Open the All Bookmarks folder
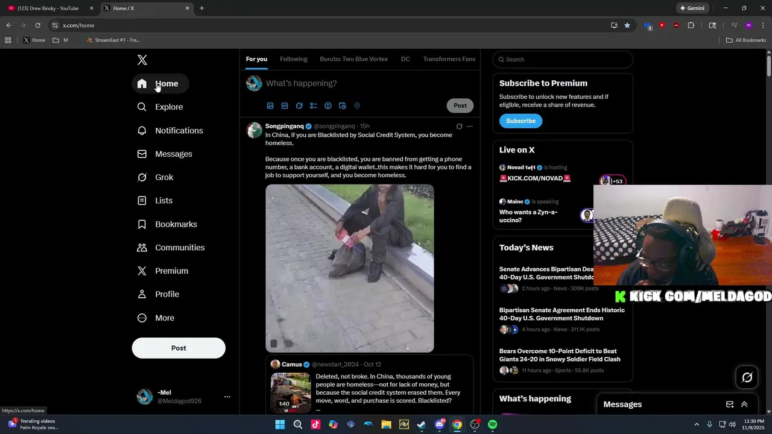The image size is (772, 434). pyautogui.click(x=746, y=40)
